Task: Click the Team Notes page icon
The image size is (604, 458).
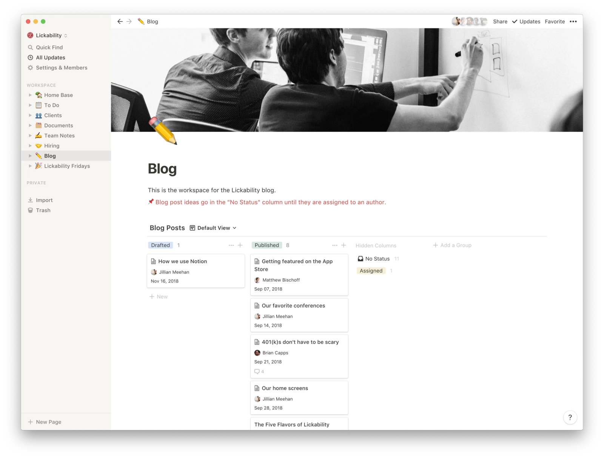Action: point(39,136)
